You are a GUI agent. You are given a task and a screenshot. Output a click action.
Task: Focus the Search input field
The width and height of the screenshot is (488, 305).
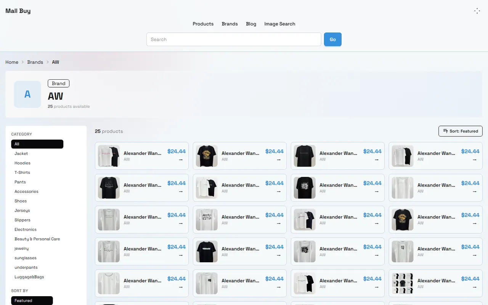(234, 39)
